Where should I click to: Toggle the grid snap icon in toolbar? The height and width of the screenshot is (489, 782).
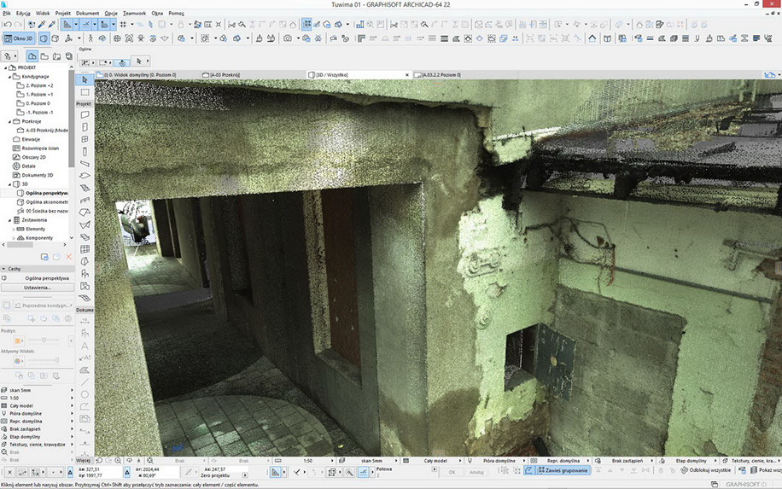[123, 25]
